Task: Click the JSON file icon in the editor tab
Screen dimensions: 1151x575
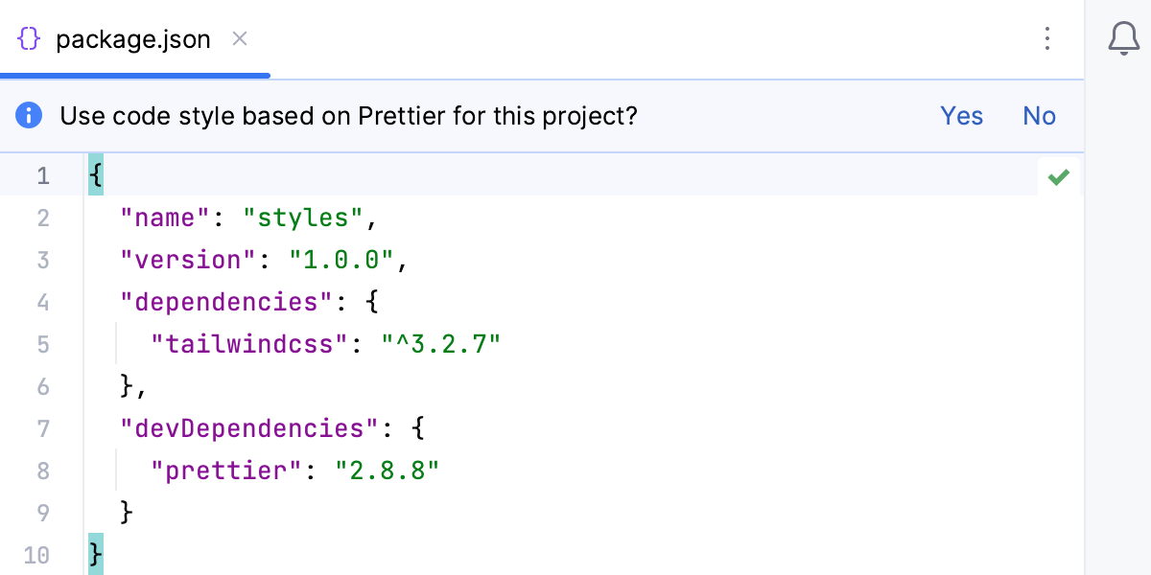Action: pos(29,39)
